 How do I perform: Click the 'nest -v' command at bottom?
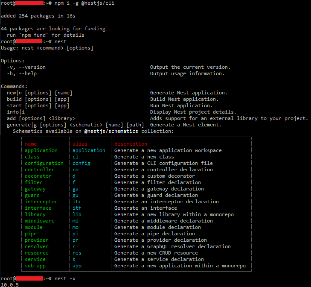click(65, 278)
